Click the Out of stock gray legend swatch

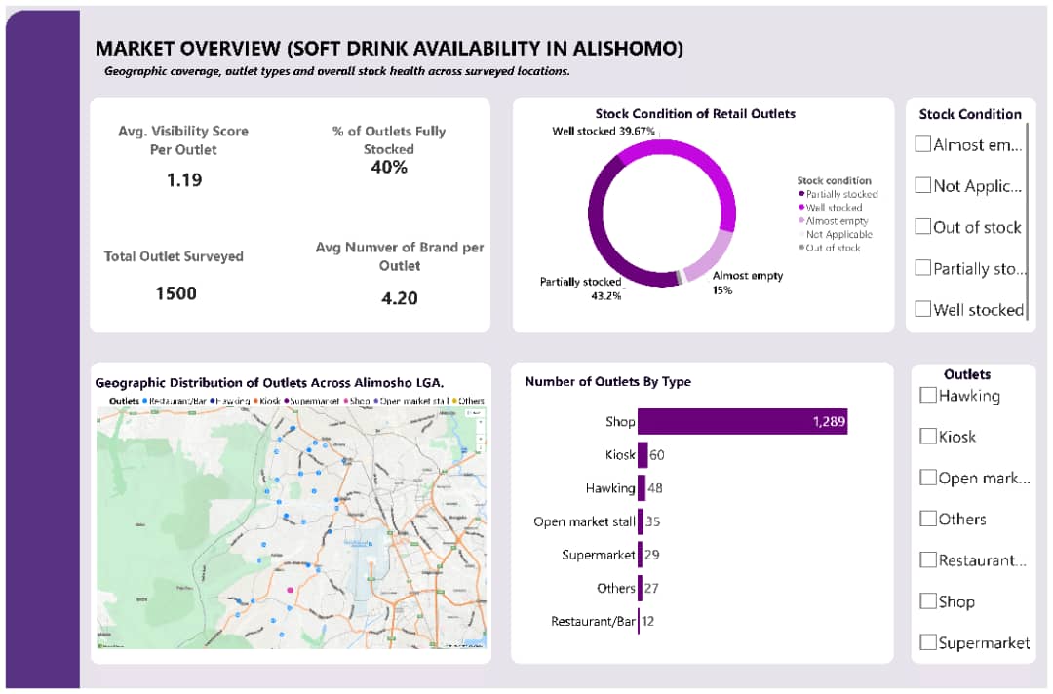(801, 247)
